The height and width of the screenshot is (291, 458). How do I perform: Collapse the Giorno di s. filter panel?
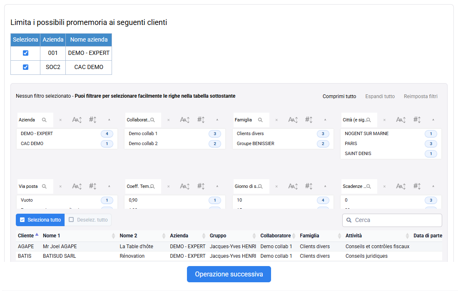pyautogui.click(x=325, y=186)
